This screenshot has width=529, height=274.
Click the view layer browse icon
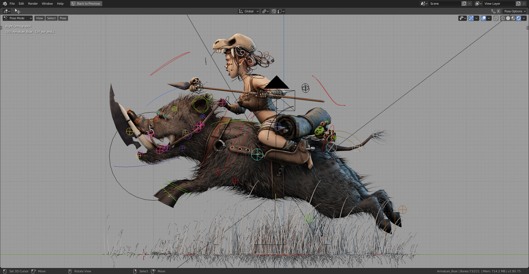click(478, 4)
